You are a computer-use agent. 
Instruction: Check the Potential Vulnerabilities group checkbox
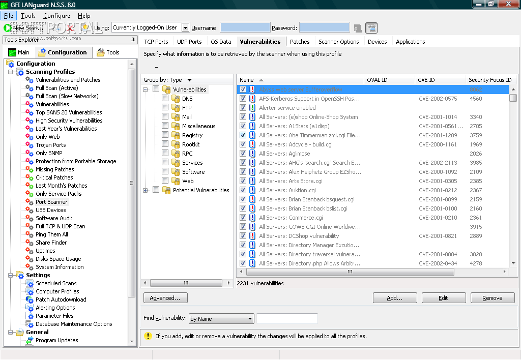156,190
